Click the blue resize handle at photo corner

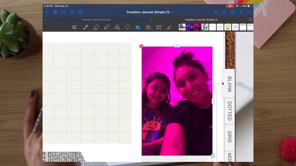tap(213, 156)
